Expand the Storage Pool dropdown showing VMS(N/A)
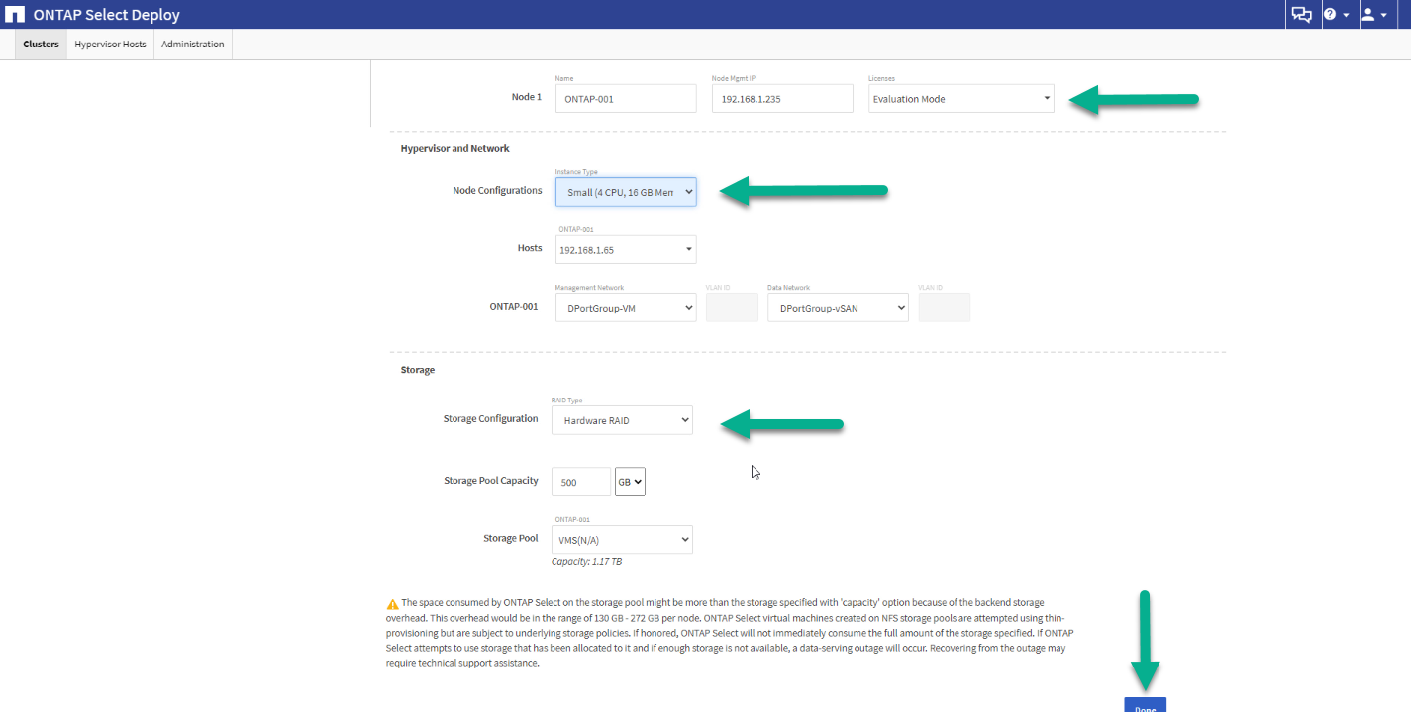This screenshot has height=712, width=1411. 622,539
